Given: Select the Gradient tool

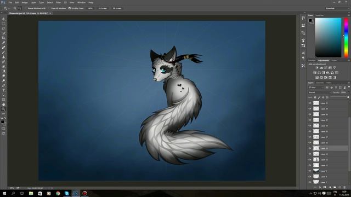Looking at the screenshot, I should [3, 71].
